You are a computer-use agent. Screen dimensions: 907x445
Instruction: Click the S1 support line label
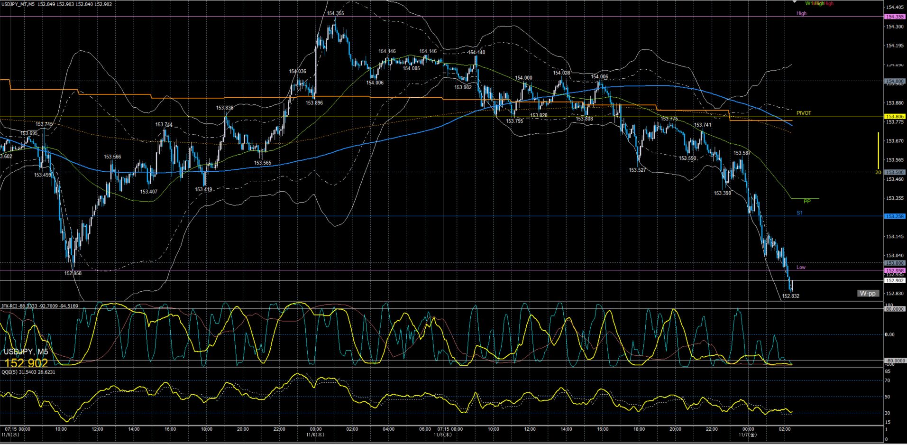click(x=799, y=213)
